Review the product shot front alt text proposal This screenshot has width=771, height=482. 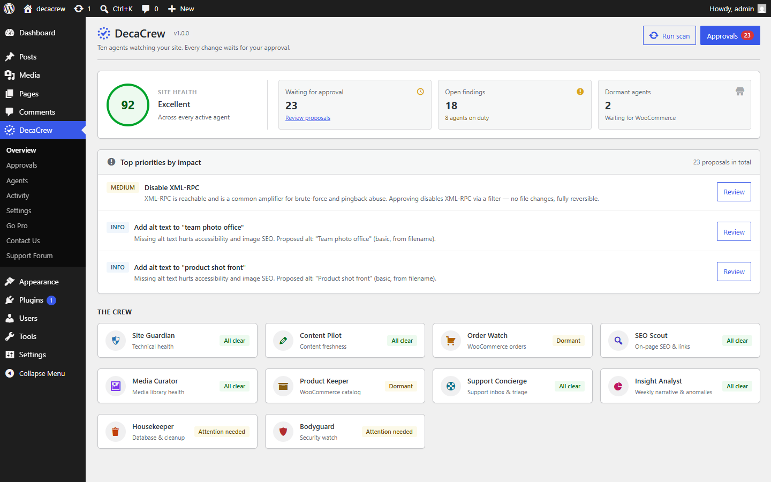[x=734, y=272]
